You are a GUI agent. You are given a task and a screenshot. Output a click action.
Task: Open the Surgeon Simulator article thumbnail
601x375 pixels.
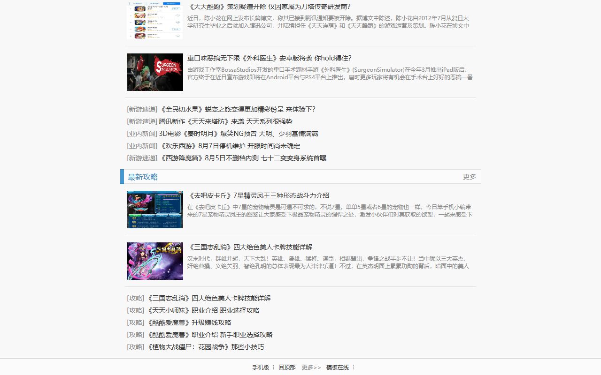(155, 72)
